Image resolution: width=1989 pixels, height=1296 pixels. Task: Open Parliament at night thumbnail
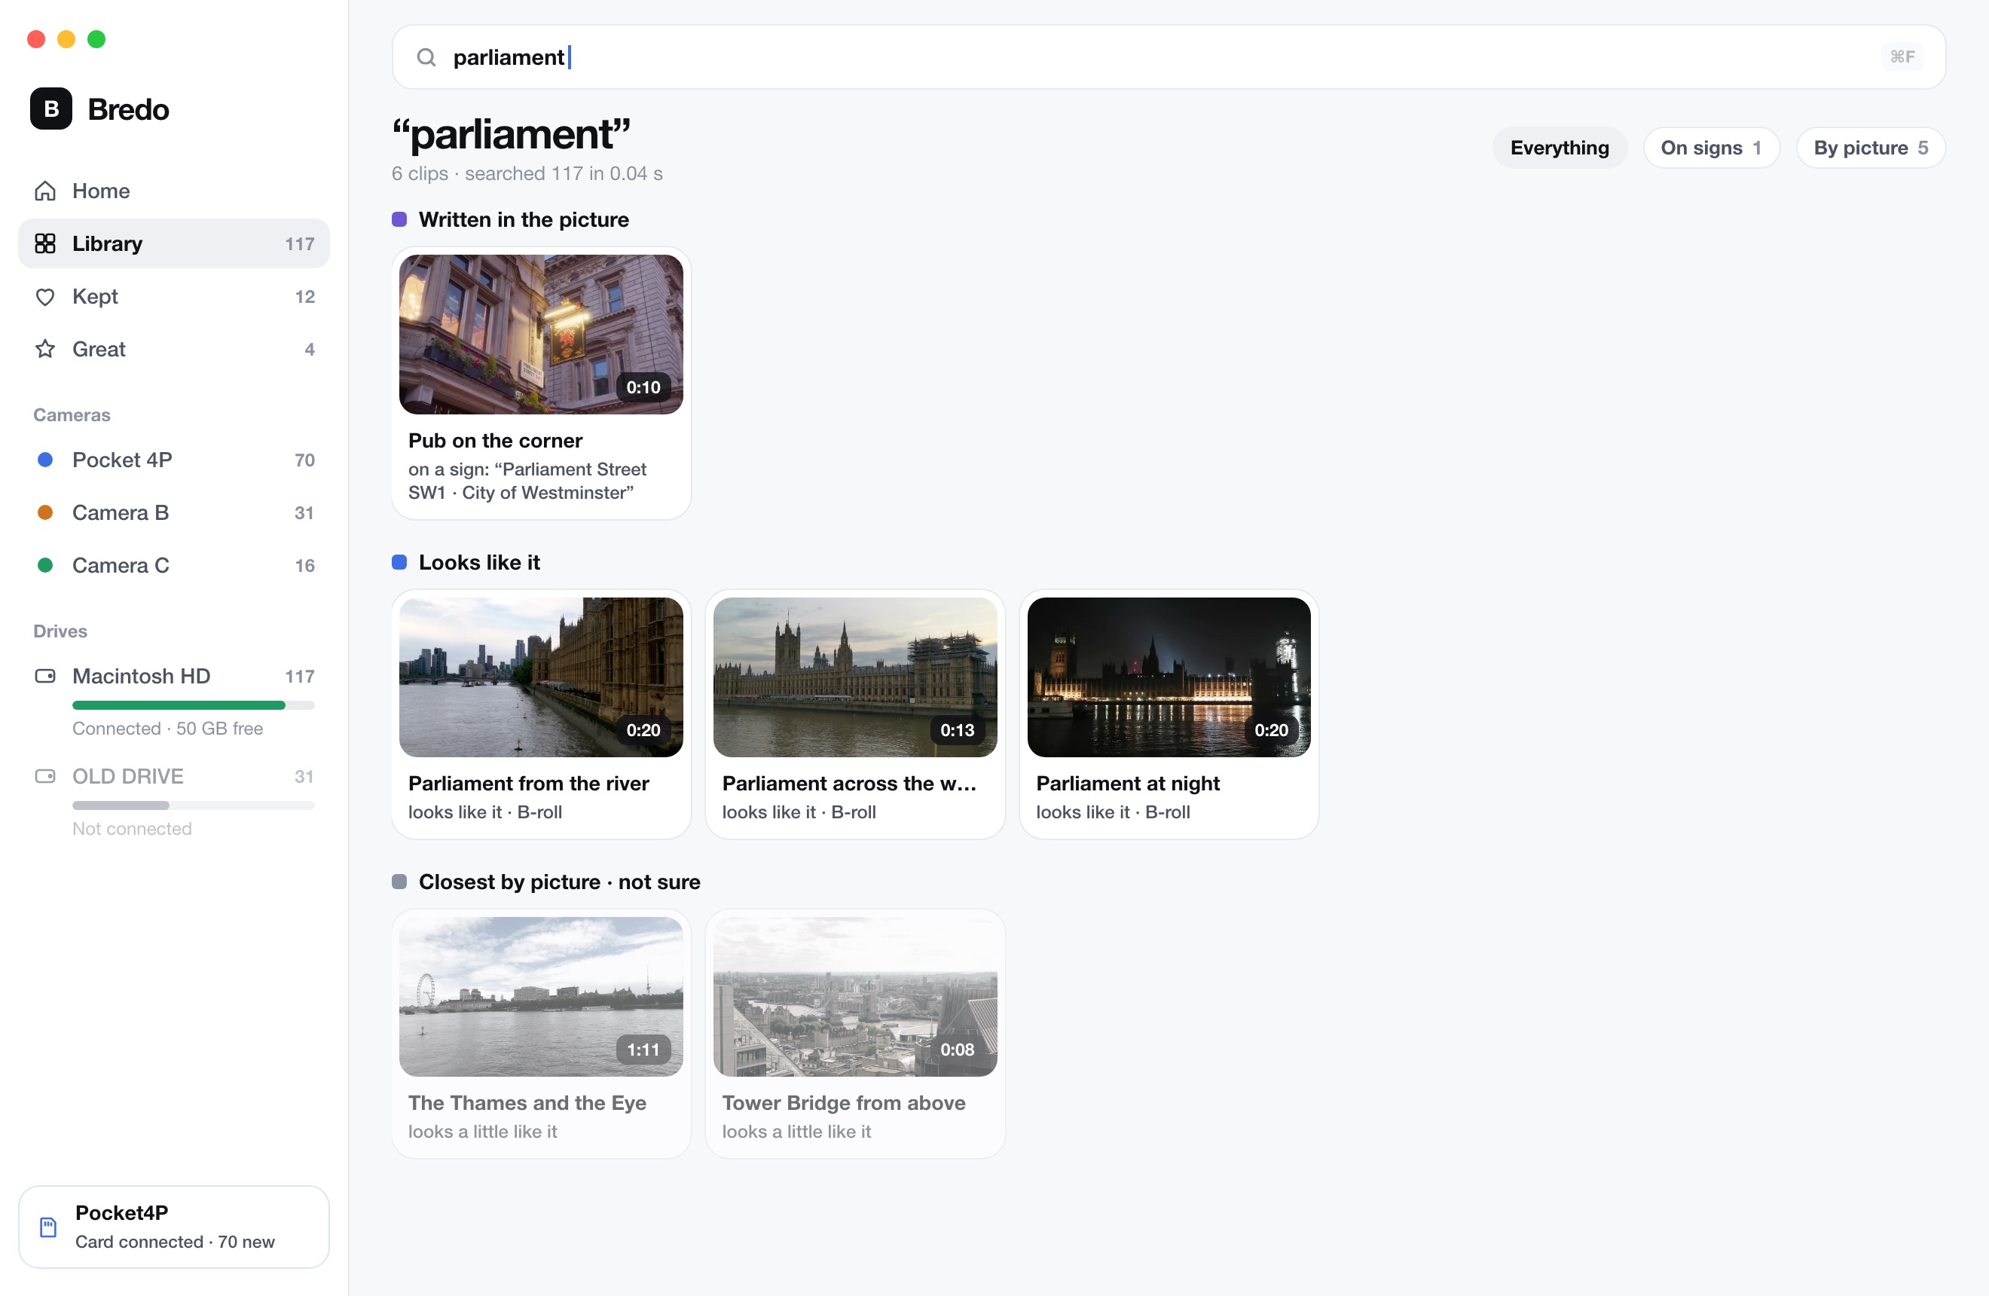click(x=1169, y=677)
